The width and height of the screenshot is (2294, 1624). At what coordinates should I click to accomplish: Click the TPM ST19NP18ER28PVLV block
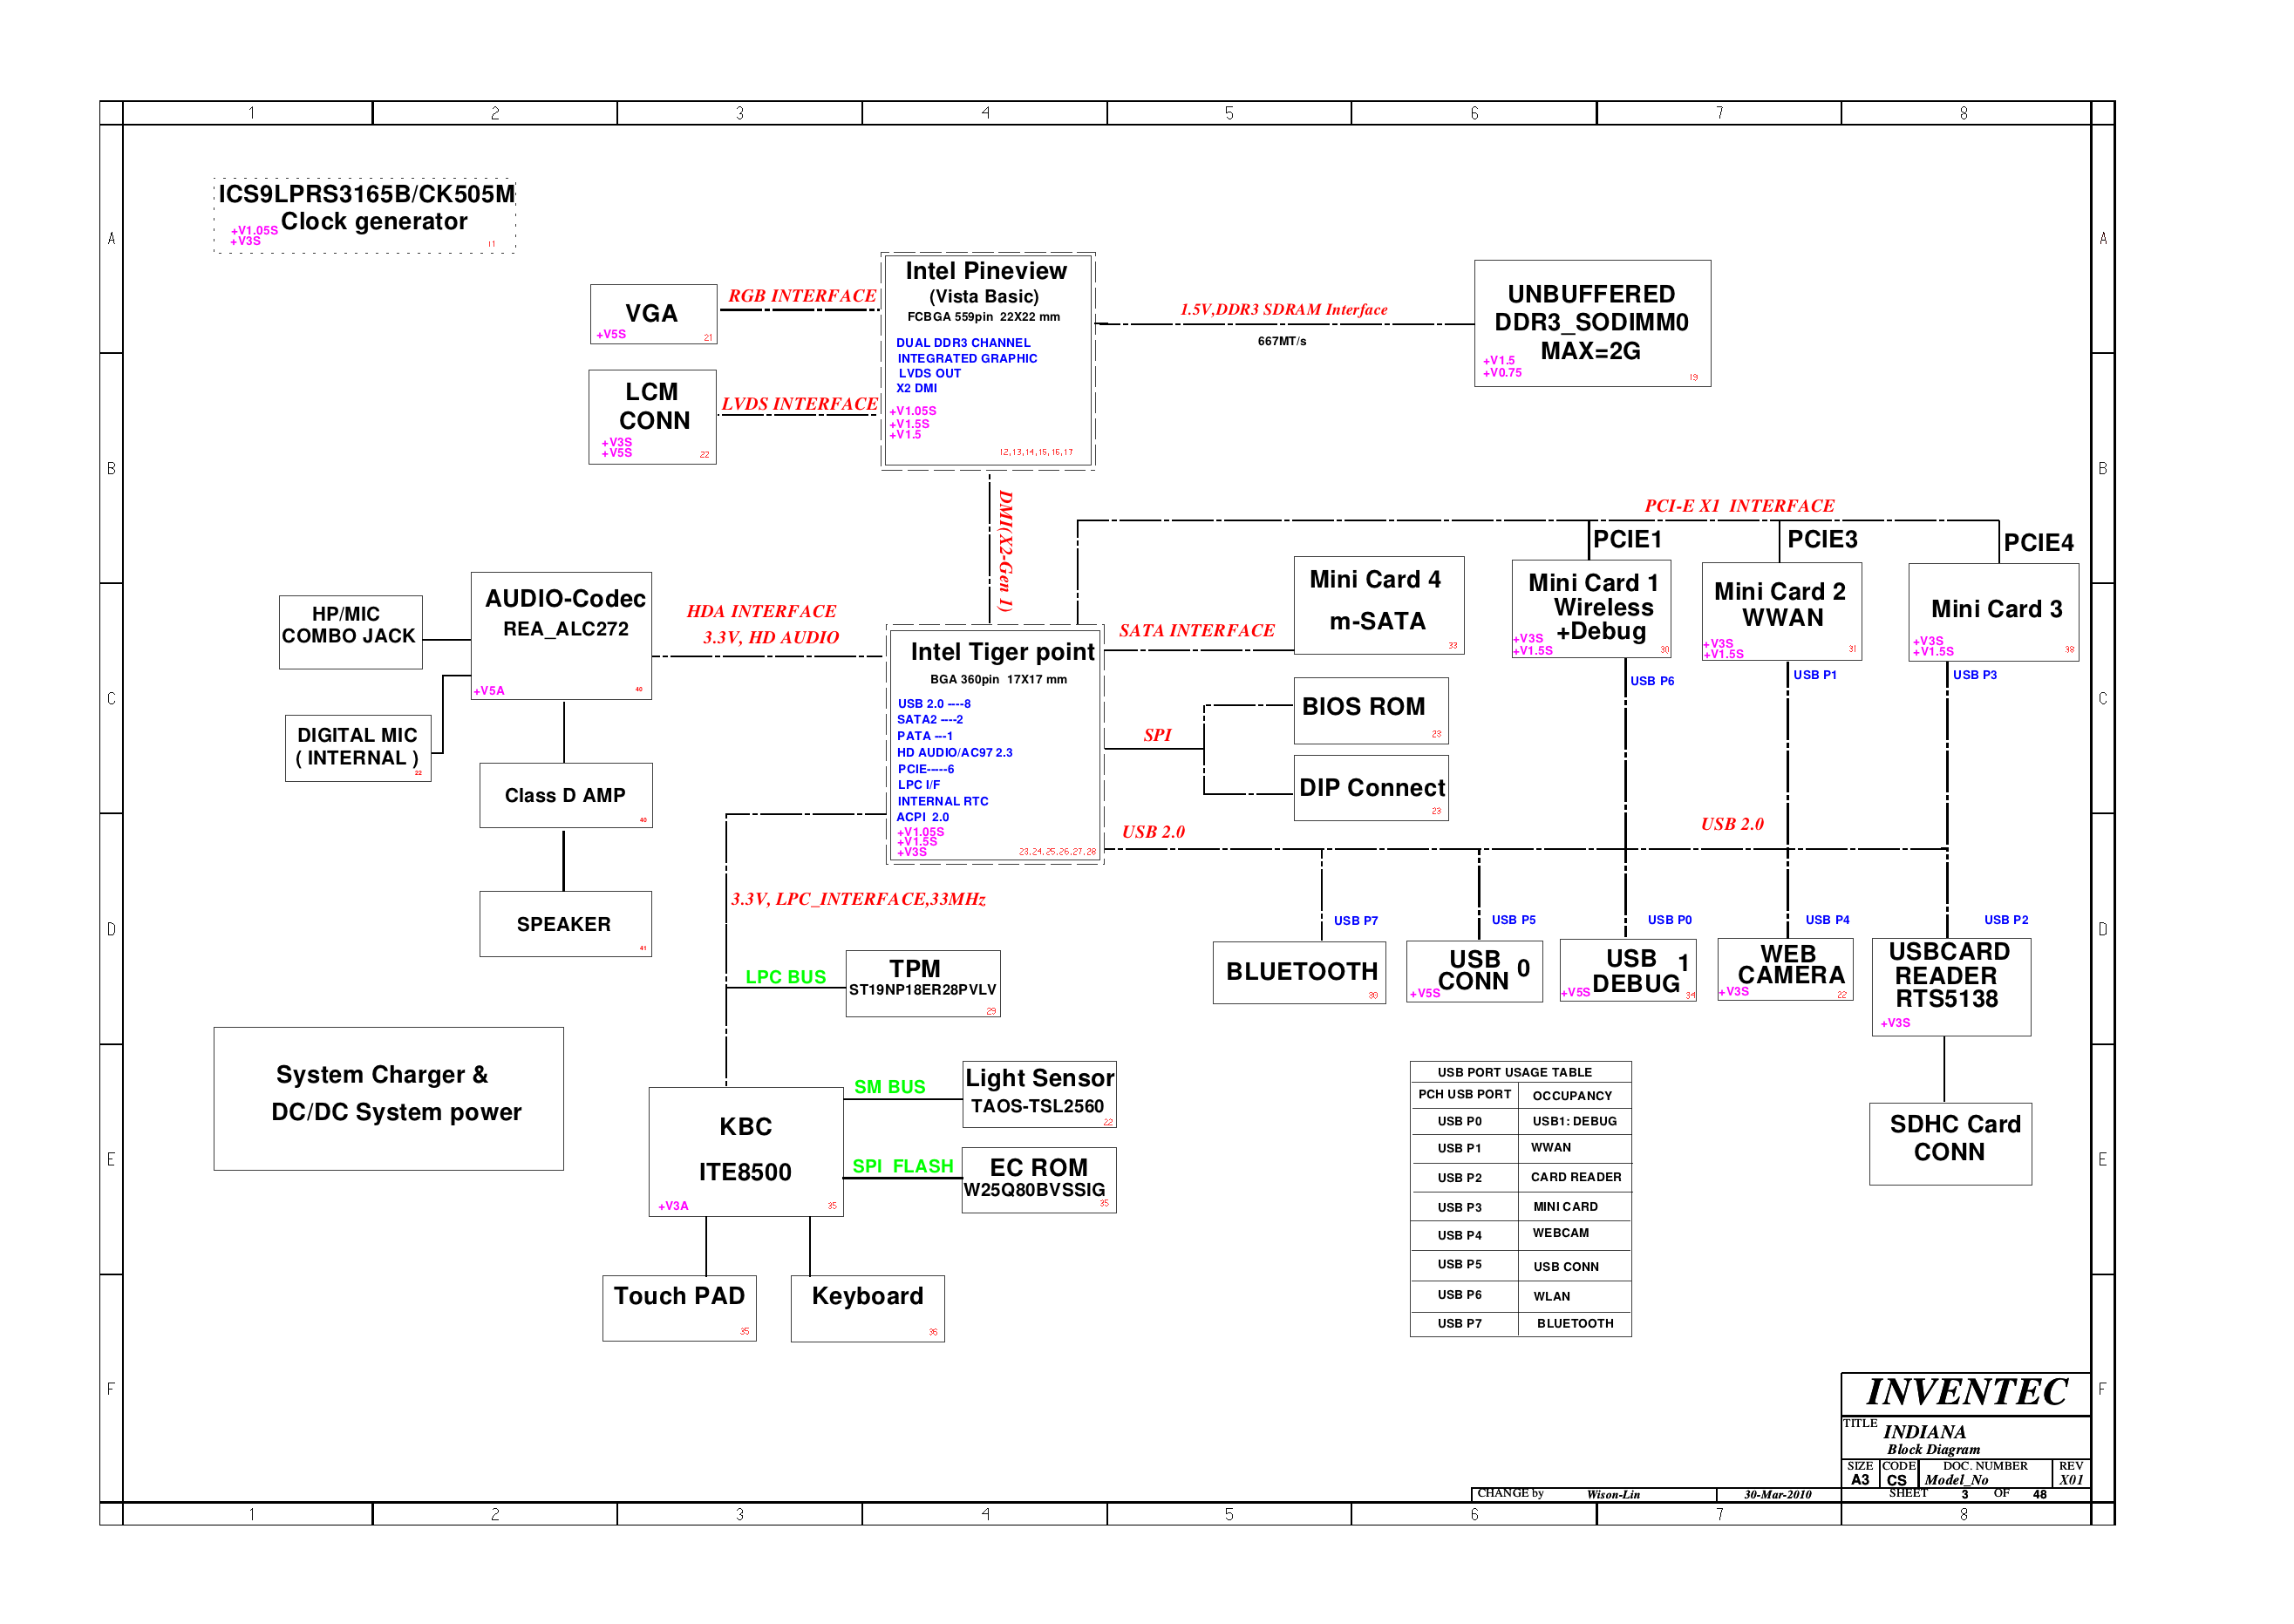click(922, 982)
